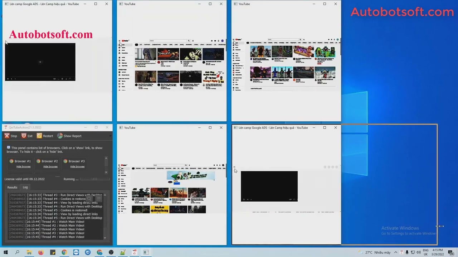Open the QniTubeAction panel taskbar icon
The image size is (458, 257).
tap(146, 252)
